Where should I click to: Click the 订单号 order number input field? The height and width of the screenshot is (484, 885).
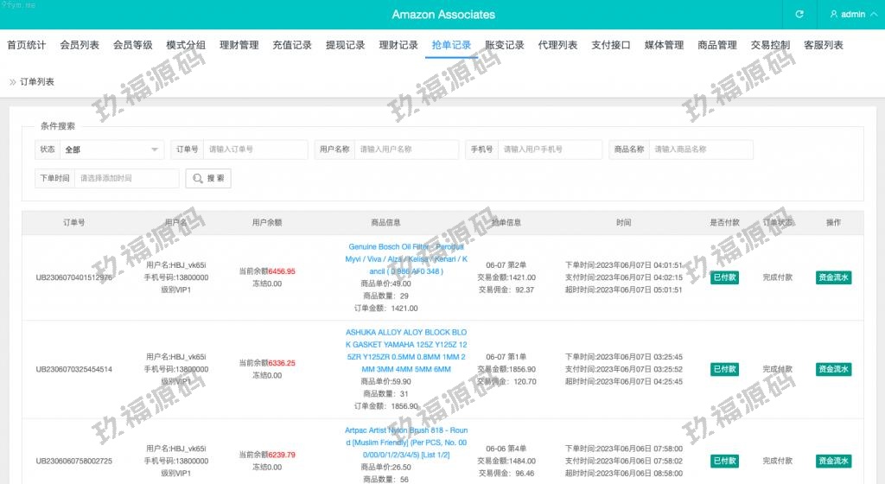(256, 150)
